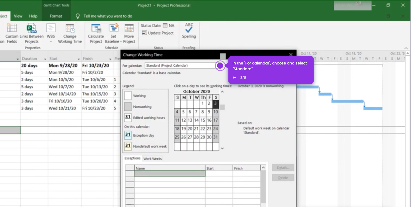This screenshot has width=411, height=207.
Task: Select the Tue 10/20/20 finish cell
Action: [x=97, y=101]
